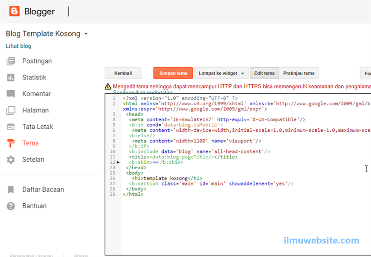371x257 pixels.
Task: Click the Blogger logo icon
Action: click(14, 11)
